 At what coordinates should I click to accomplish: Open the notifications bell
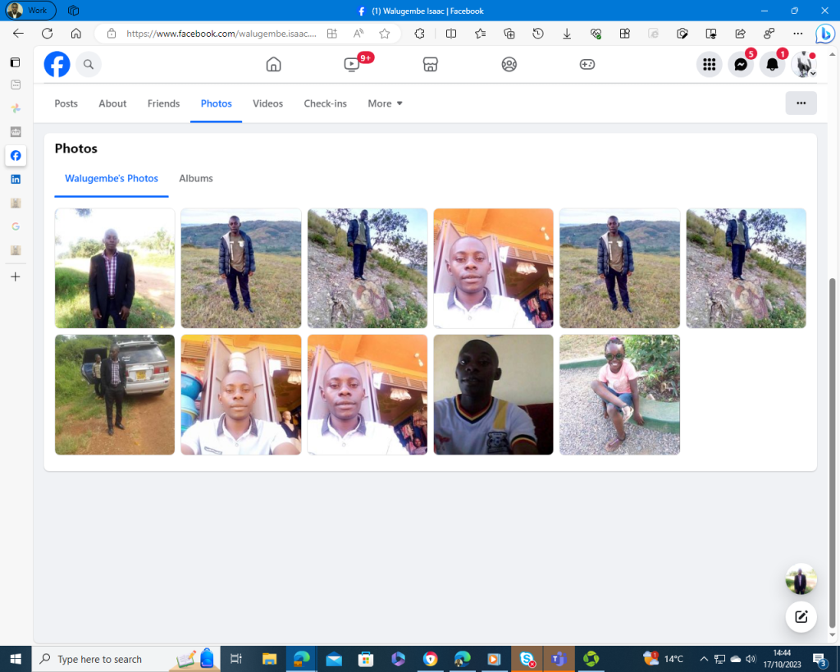(772, 65)
